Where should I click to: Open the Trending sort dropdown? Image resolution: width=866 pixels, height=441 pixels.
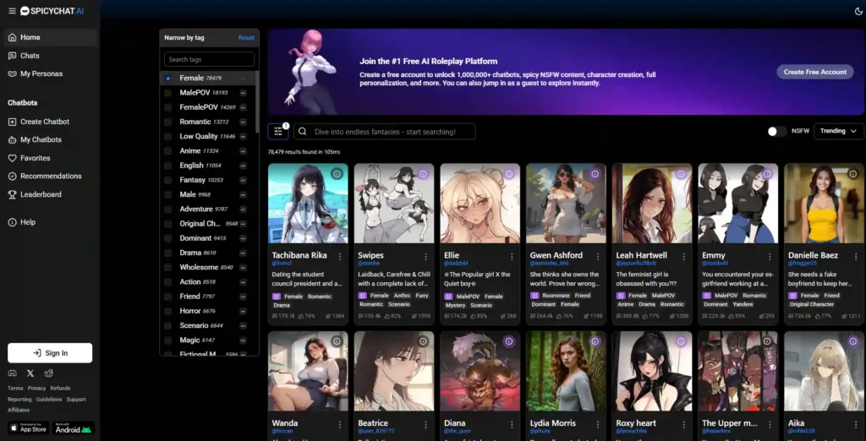tap(838, 131)
